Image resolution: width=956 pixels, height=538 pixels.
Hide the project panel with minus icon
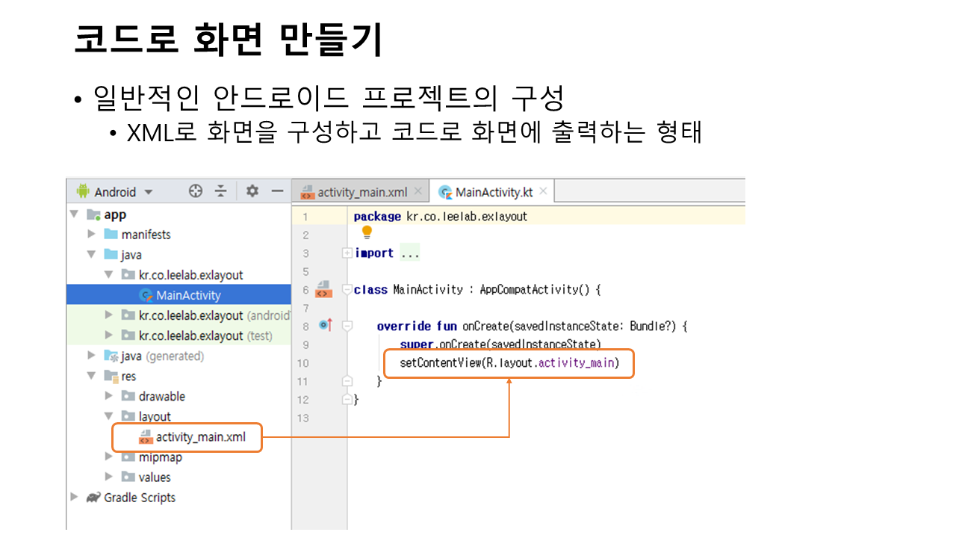click(x=277, y=191)
